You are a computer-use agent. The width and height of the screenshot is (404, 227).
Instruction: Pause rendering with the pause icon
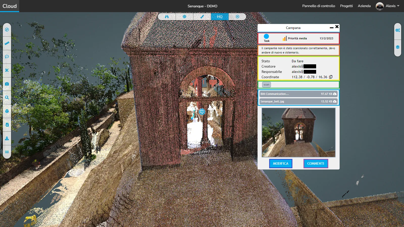237,17
